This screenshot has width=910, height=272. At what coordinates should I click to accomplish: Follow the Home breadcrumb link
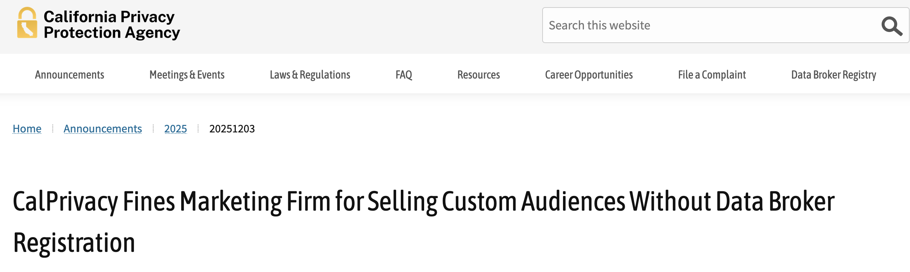(x=27, y=128)
